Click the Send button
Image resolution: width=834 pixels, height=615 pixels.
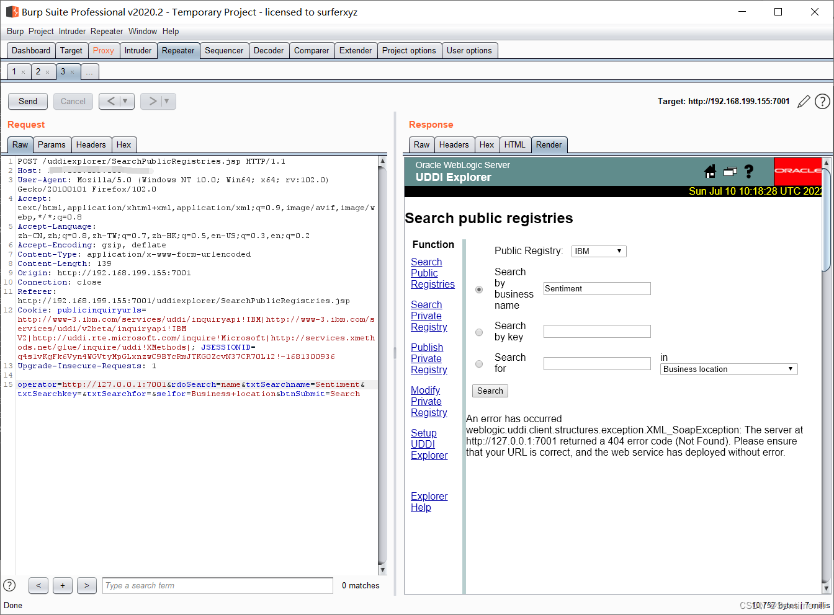(28, 101)
